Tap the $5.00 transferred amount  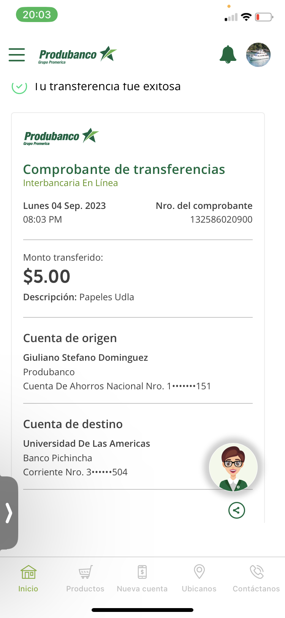coord(47,276)
